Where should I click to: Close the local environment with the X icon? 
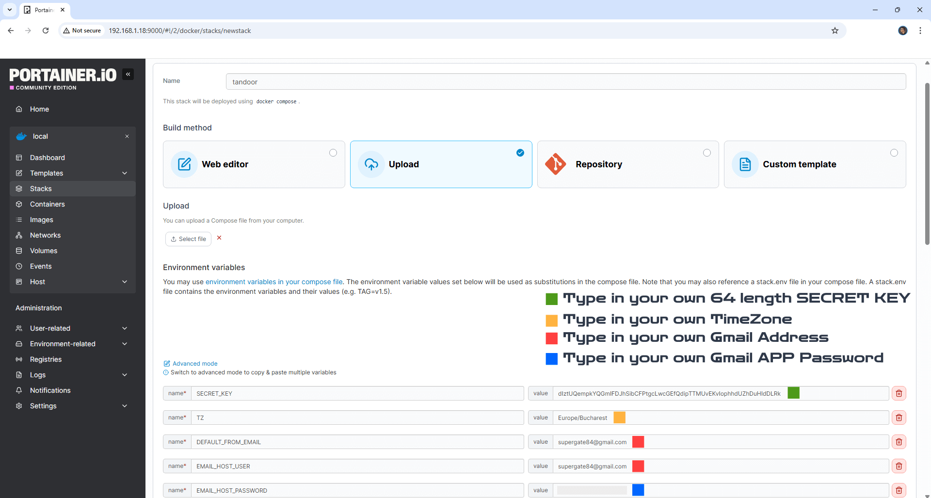coord(127,136)
